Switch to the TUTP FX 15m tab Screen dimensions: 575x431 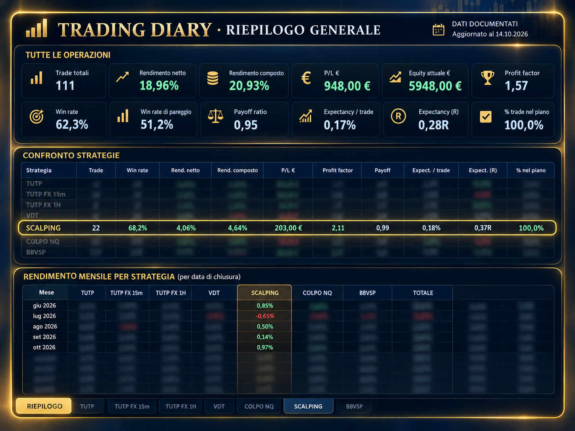click(x=132, y=406)
